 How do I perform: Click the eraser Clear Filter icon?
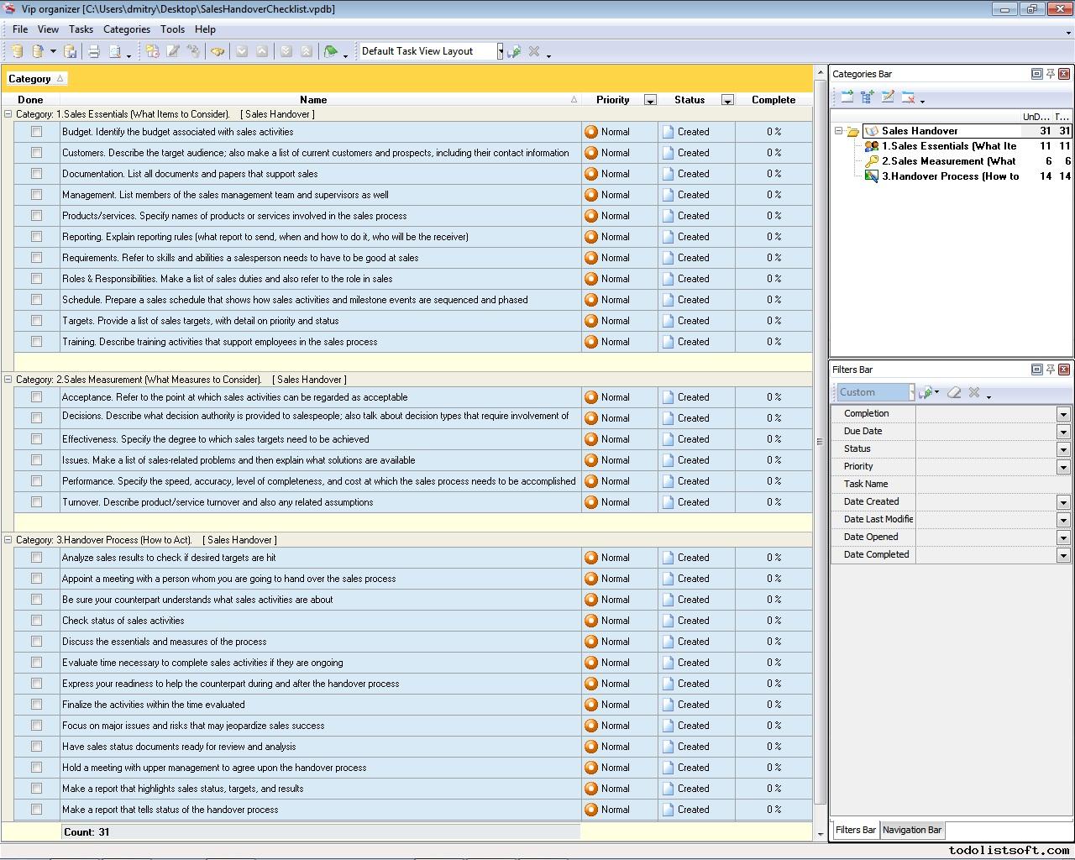click(x=954, y=392)
